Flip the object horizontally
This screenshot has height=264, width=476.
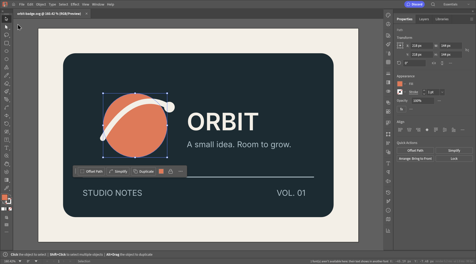click(x=434, y=63)
